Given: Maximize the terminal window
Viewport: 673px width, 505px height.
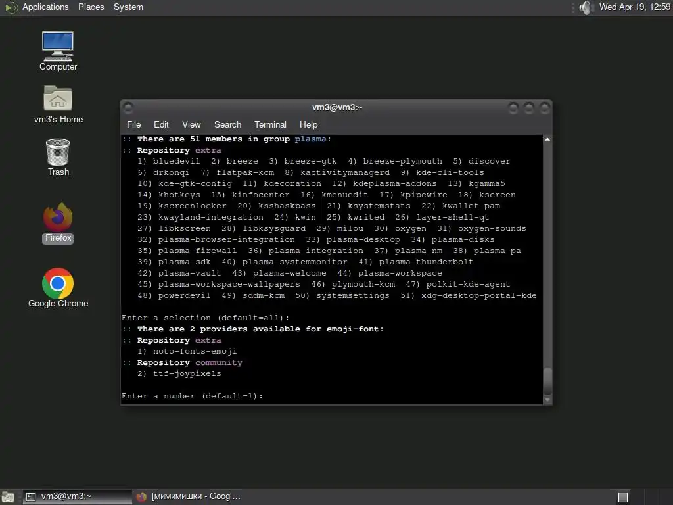Looking at the screenshot, I should pos(529,107).
